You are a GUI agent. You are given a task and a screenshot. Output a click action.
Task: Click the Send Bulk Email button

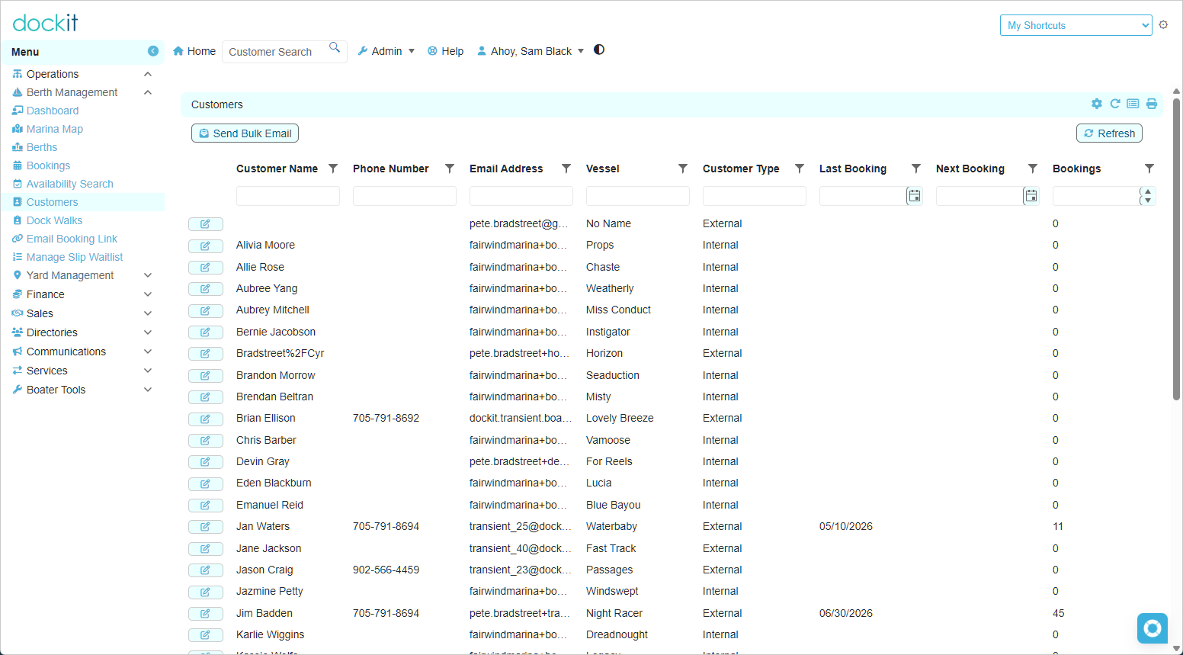pyautogui.click(x=245, y=133)
